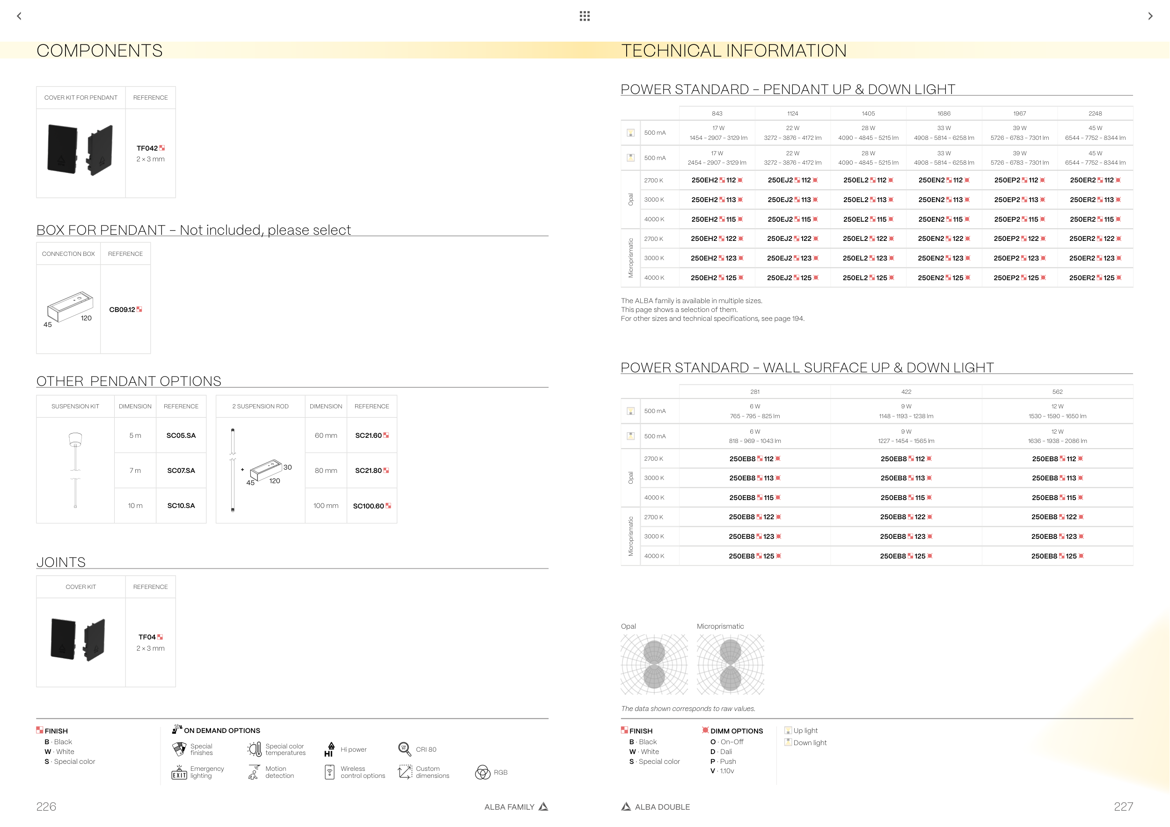Click the Down light legend square
Screen dimensions: 1170x827
pyautogui.click(x=788, y=742)
